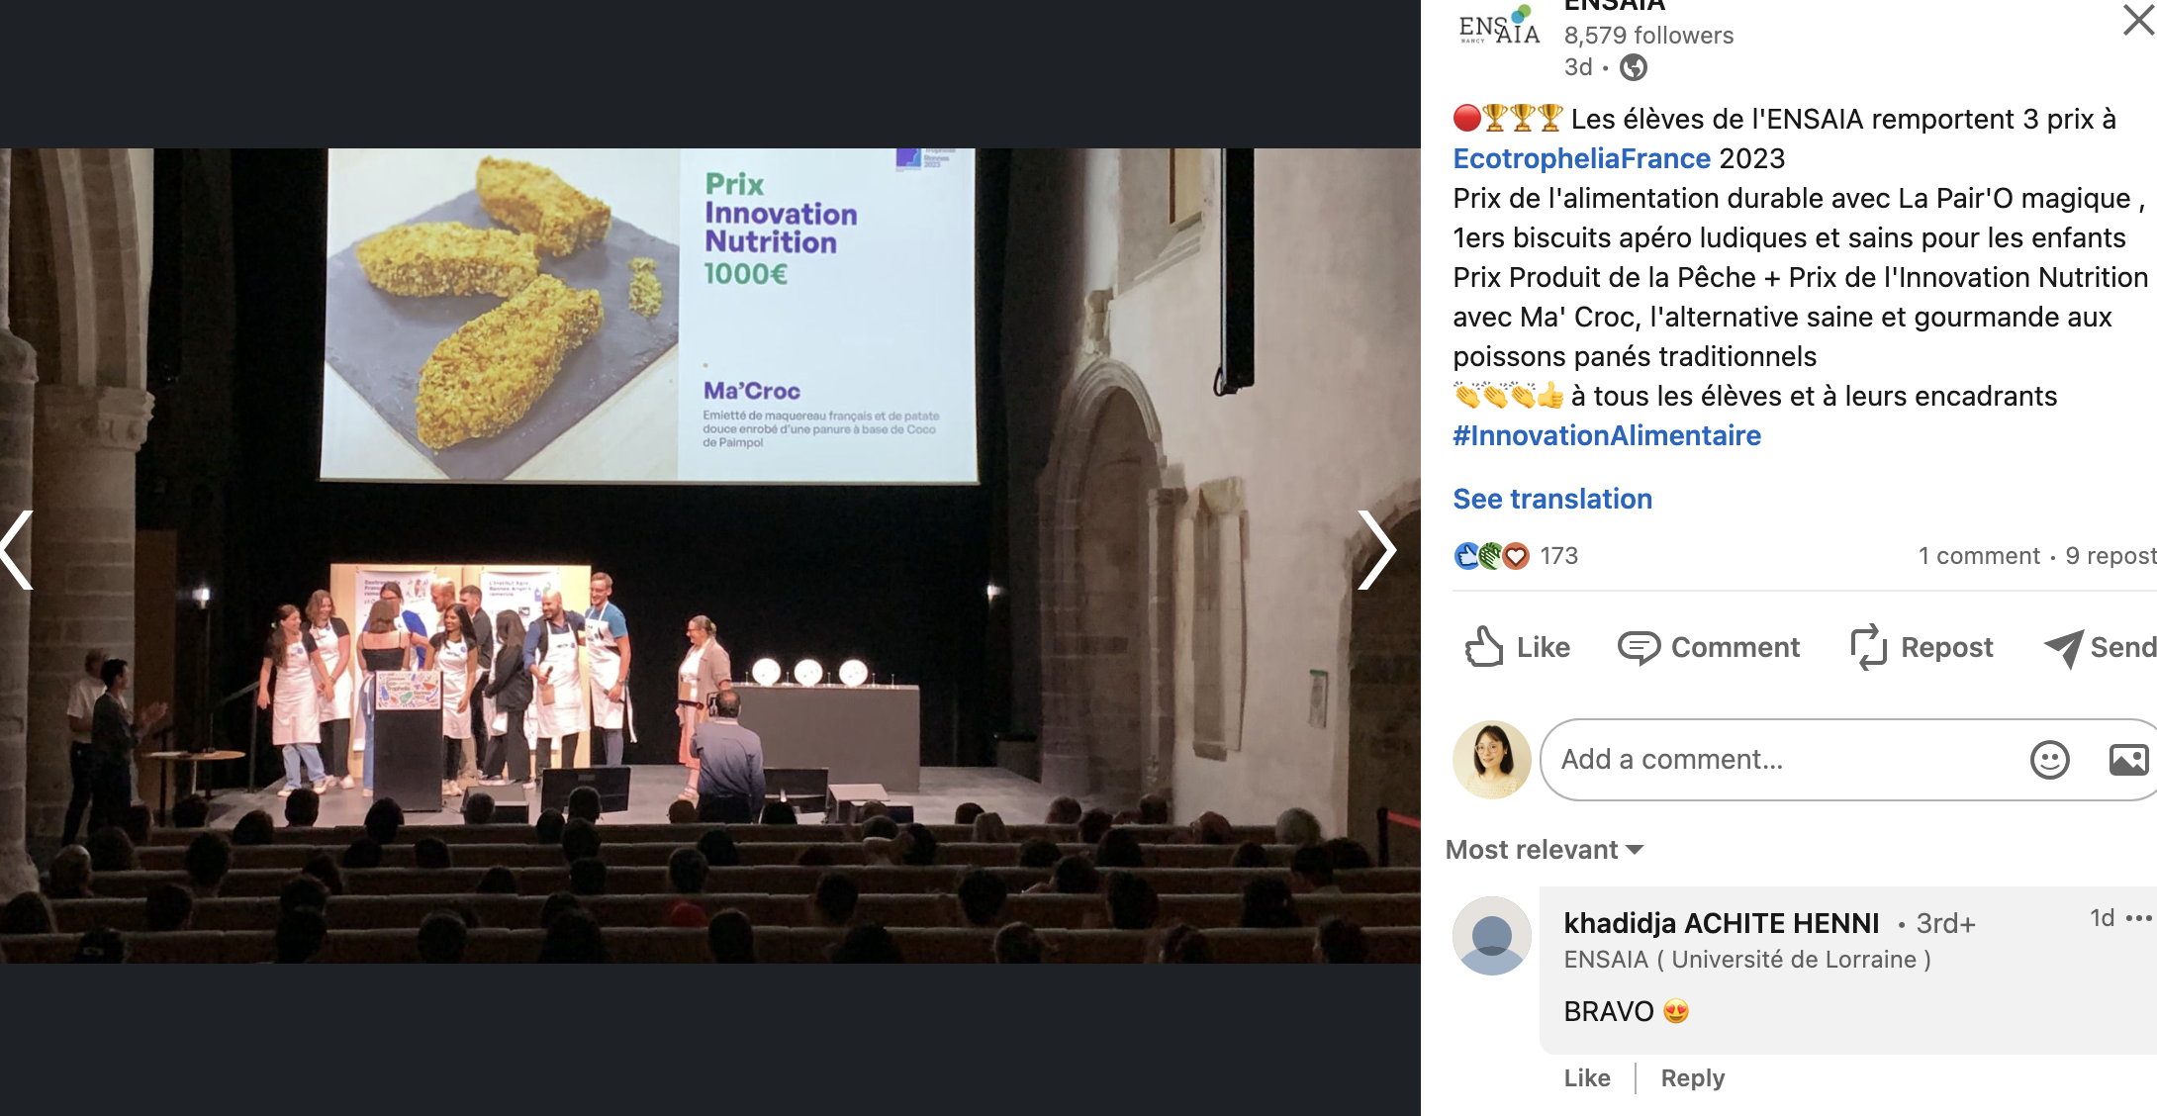Open the EcotropheliaFrance link
Image resolution: width=2157 pixels, height=1116 pixels.
[1581, 158]
